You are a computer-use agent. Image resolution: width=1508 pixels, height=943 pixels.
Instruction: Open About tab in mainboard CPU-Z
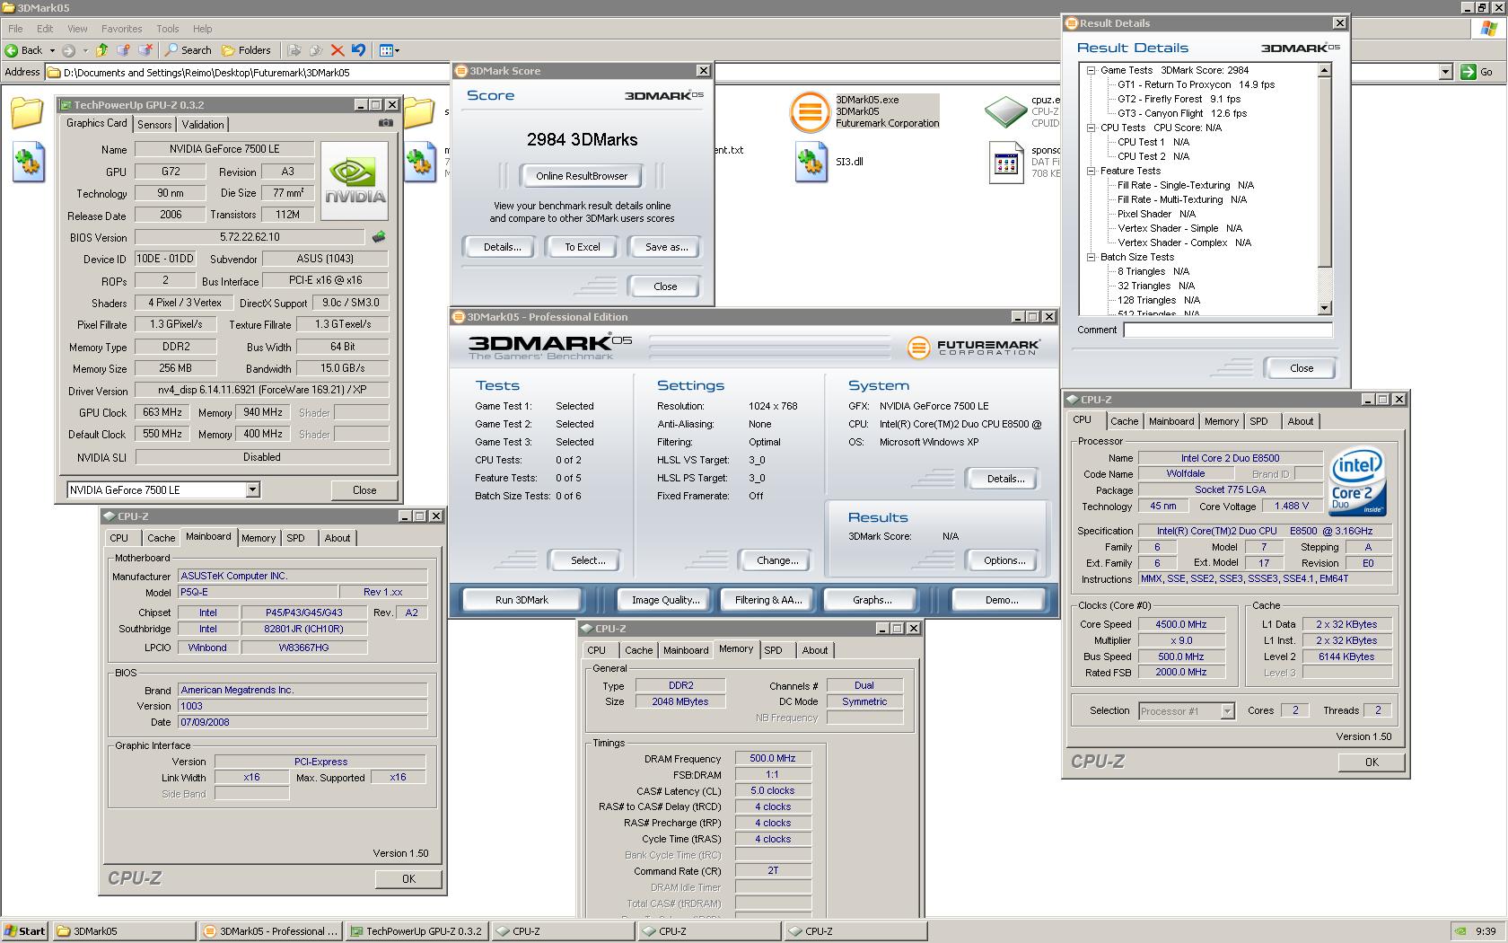(338, 538)
